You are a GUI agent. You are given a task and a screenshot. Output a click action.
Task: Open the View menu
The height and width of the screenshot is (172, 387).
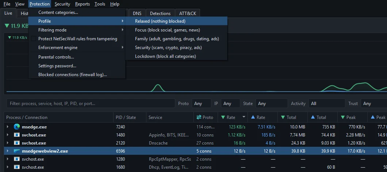[x=20, y=4]
